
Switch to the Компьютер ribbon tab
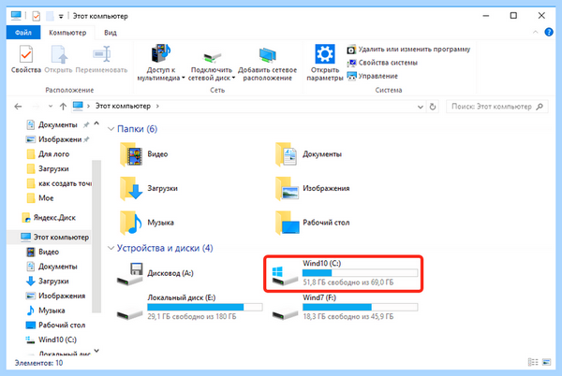67,33
